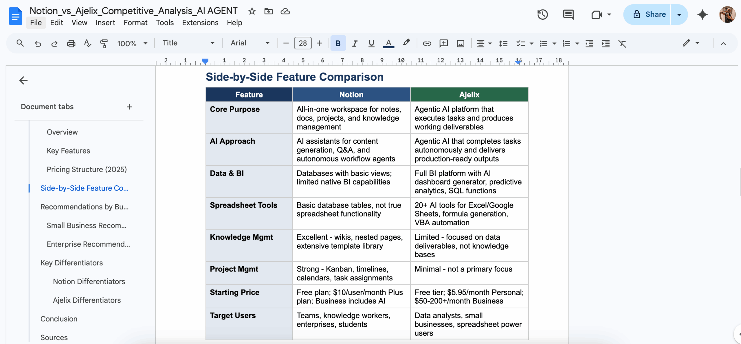Click the font size field showing 28
741x344 pixels.
302,43
